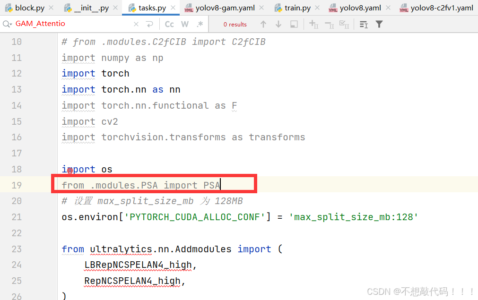Click 'torchvision.transforms' import on line 16

tap(164, 137)
